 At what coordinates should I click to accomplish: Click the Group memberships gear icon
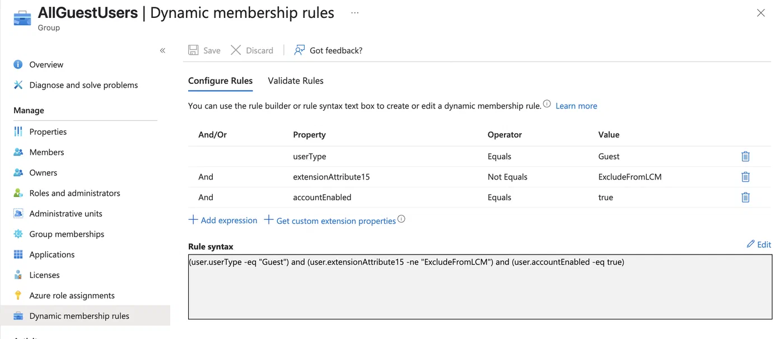pos(18,234)
